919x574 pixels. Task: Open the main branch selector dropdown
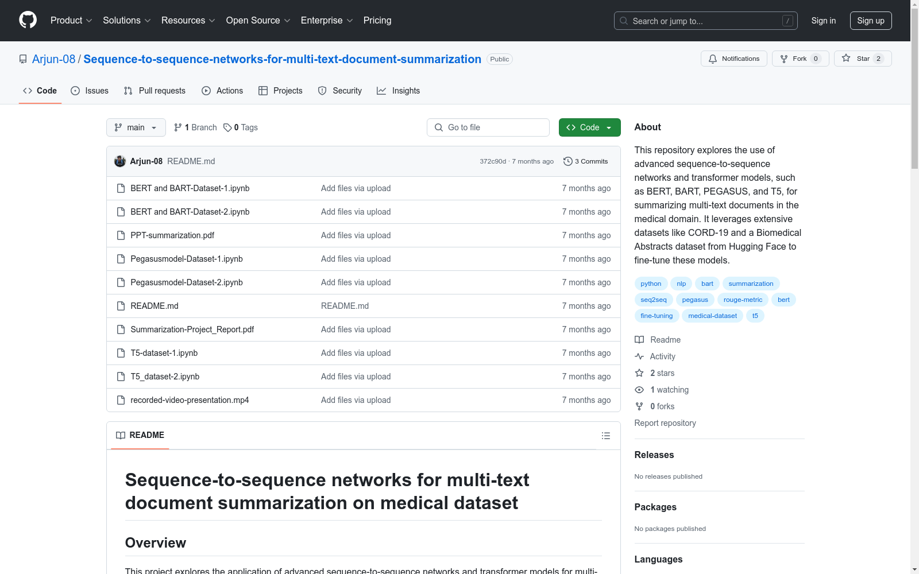click(136, 127)
